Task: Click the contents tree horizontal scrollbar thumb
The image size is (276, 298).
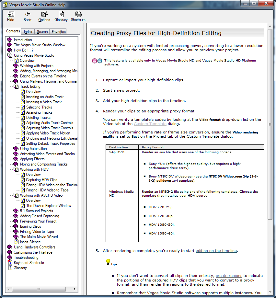Action: click(39, 289)
